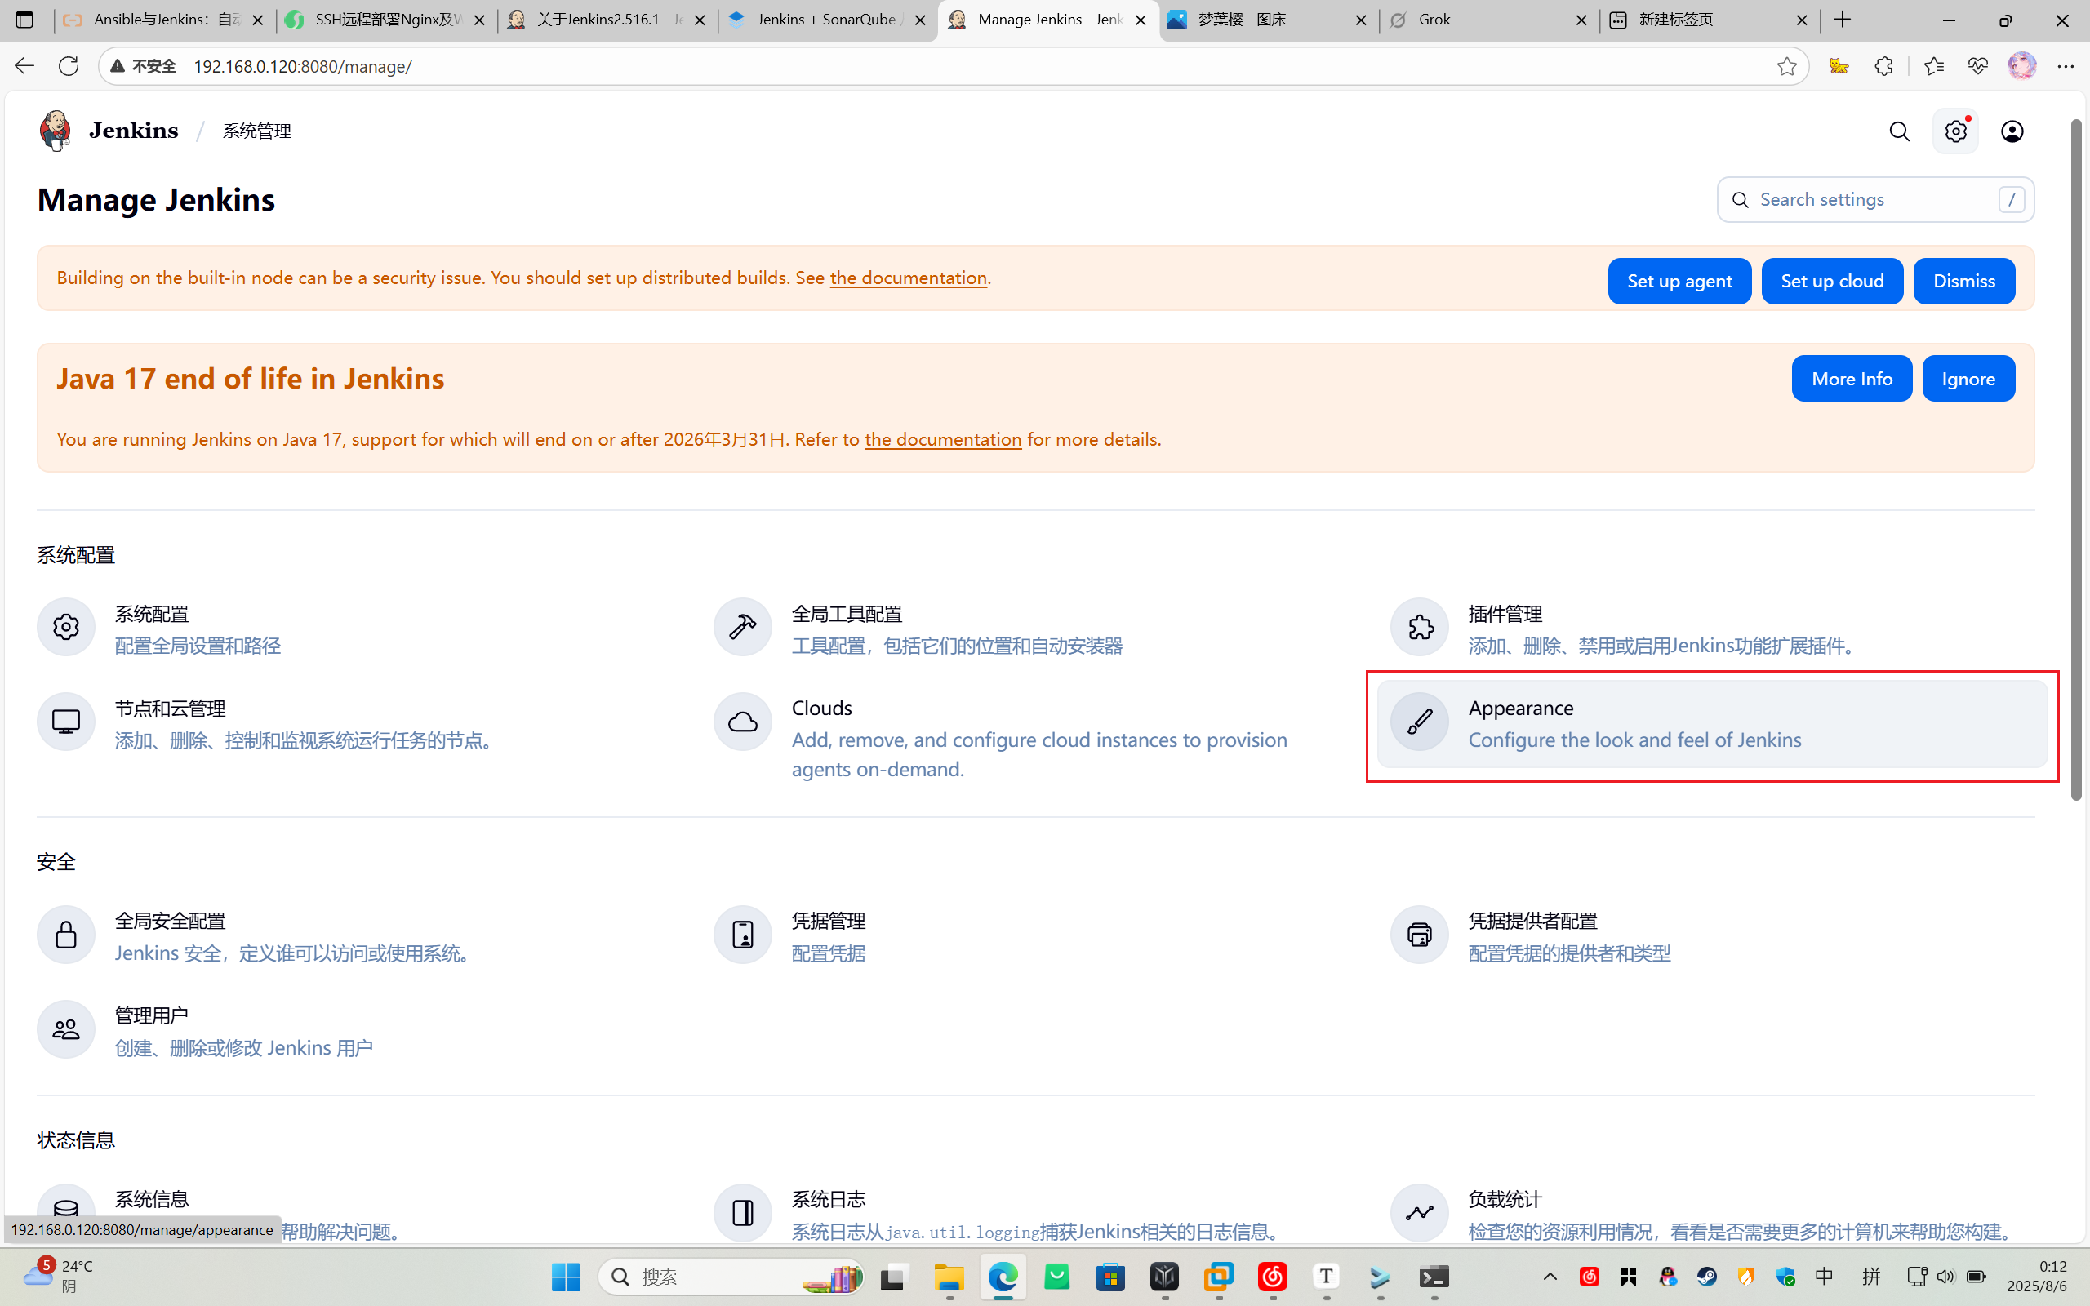
Task: Click the page vertical scrollbar
Action: click(2076, 460)
